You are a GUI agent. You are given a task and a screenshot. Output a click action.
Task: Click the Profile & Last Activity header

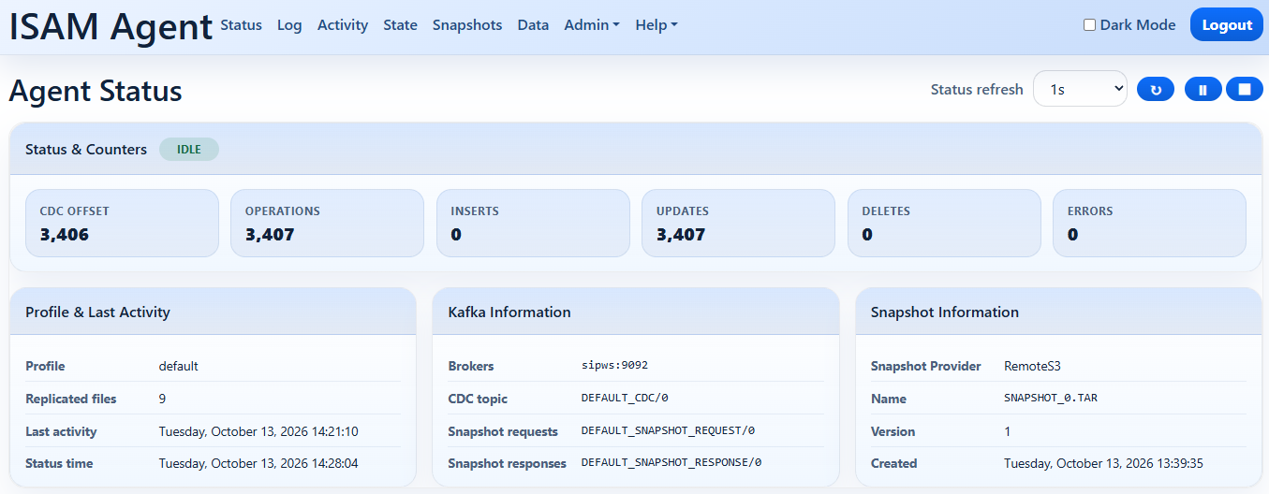[213, 312]
